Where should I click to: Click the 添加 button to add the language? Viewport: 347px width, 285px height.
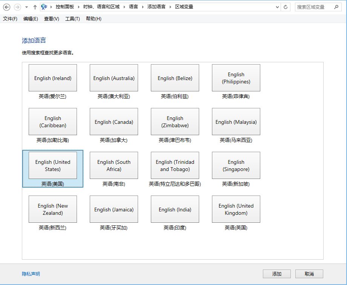(x=277, y=274)
